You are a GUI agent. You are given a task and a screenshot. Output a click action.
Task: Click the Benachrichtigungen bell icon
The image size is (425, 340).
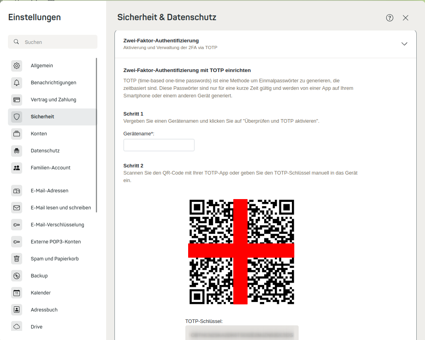[17, 83]
